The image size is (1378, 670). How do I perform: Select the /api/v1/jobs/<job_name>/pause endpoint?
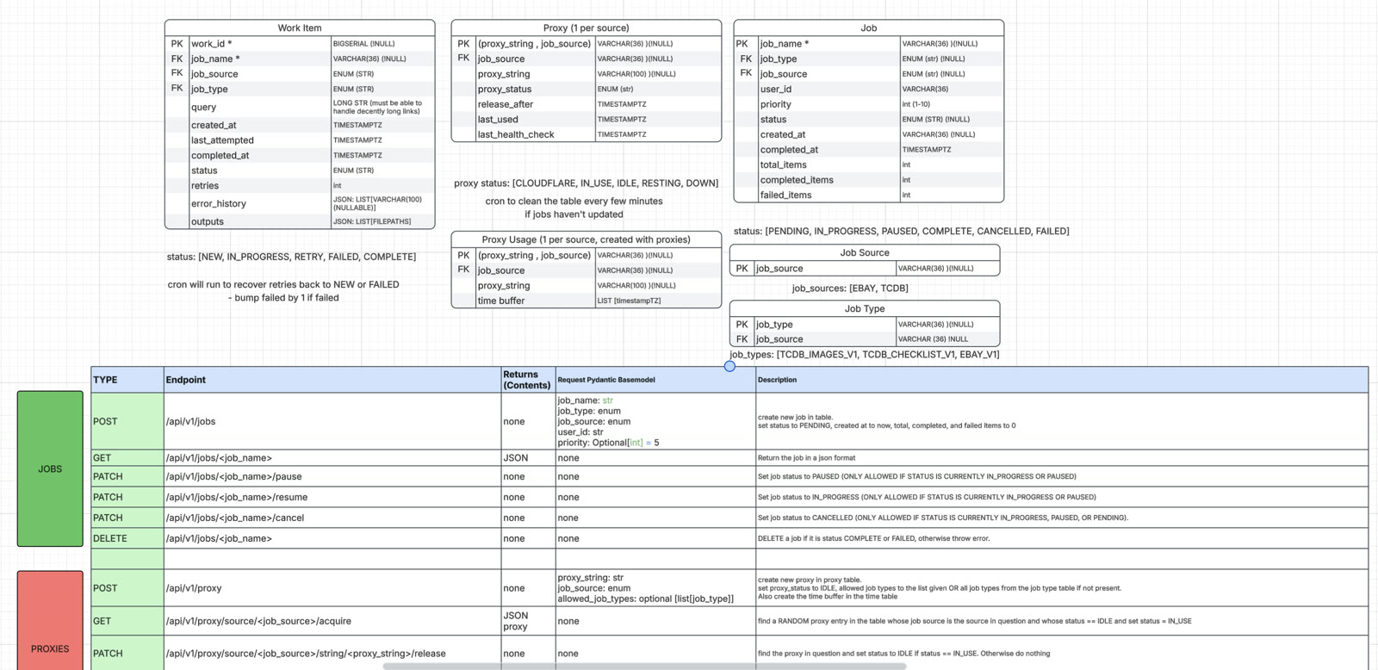(332, 476)
